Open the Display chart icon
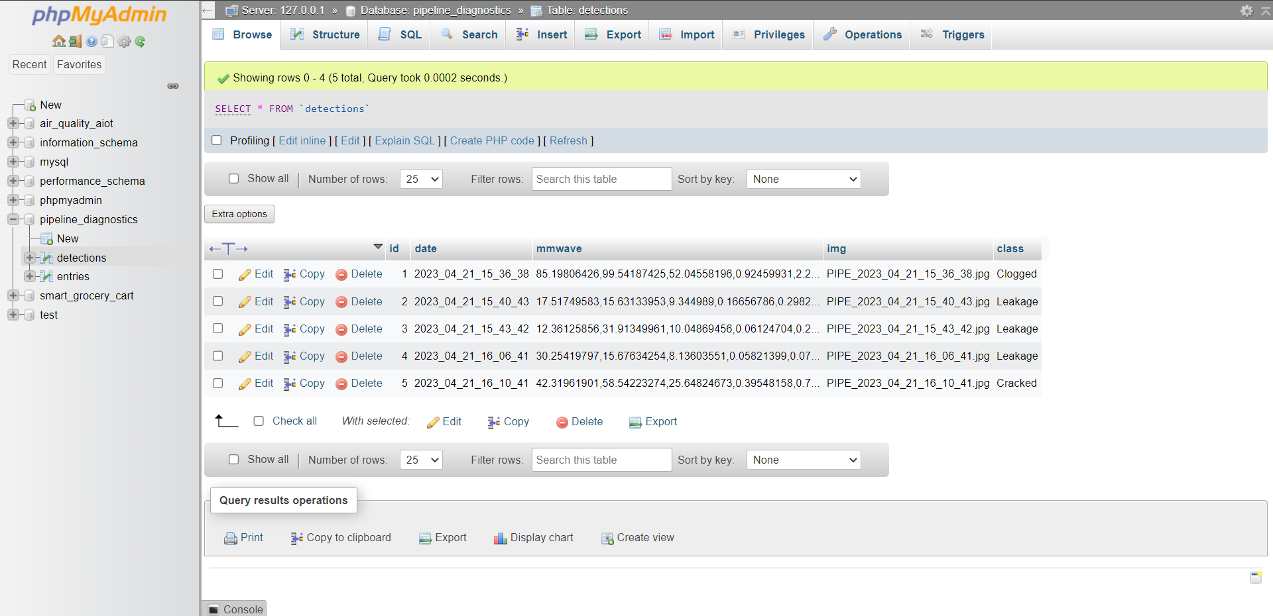This screenshot has width=1273, height=616. pos(501,538)
